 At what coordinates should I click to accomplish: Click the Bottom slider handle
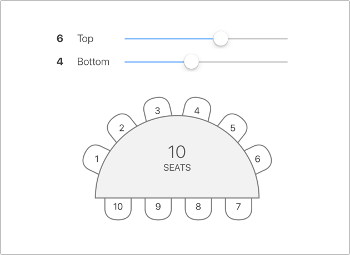[192, 62]
